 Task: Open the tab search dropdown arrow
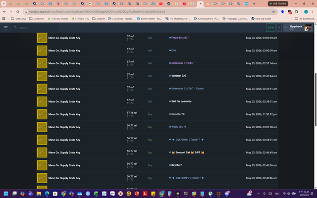click(3, 3)
